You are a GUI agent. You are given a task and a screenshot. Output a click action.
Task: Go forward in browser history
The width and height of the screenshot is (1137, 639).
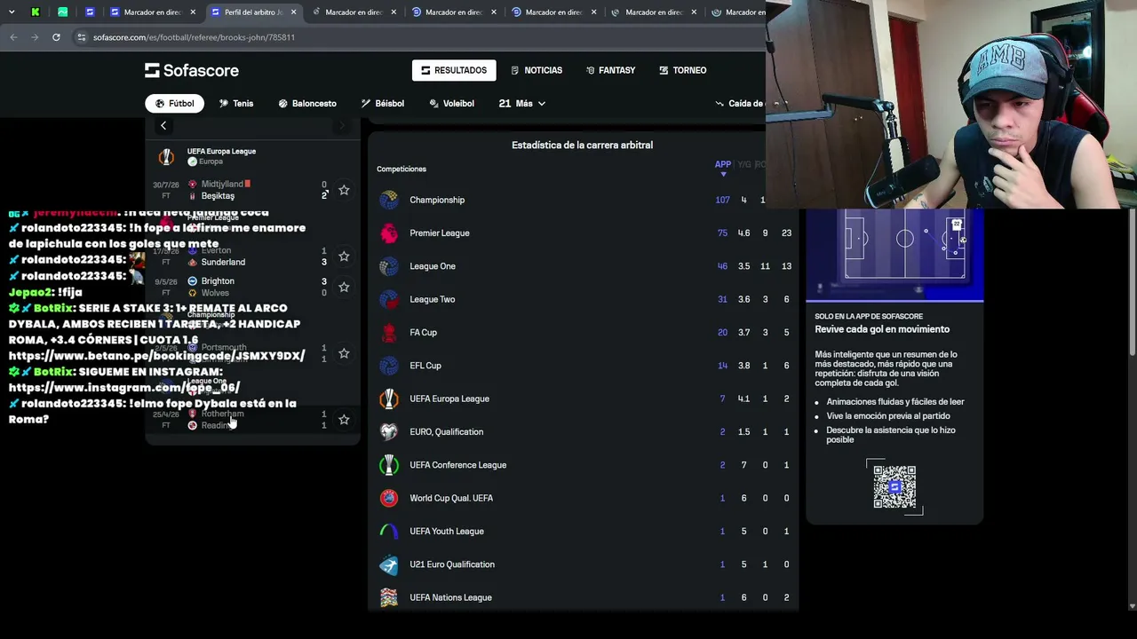click(x=35, y=37)
